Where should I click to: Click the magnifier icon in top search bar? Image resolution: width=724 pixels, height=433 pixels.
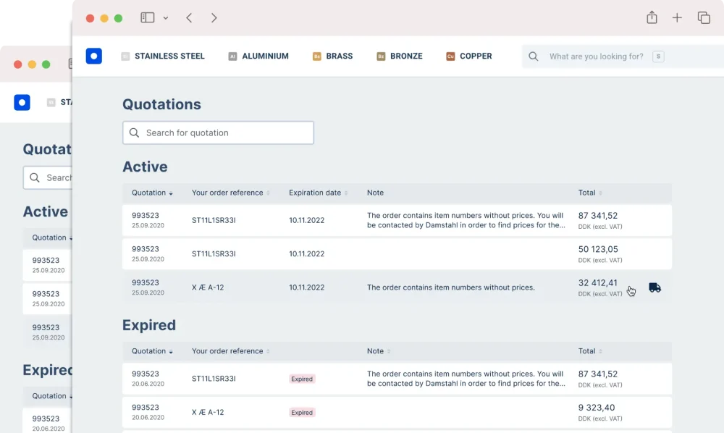pos(534,56)
